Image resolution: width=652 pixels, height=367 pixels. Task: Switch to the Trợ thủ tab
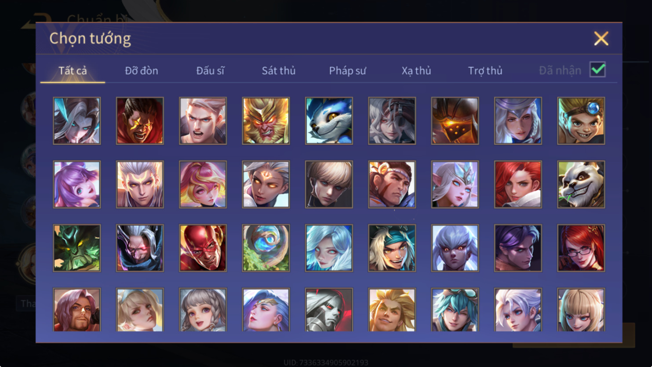[485, 70]
